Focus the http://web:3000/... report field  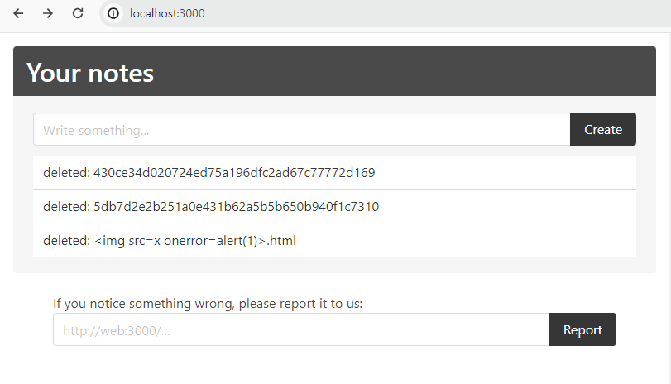pyautogui.click(x=301, y=329)
